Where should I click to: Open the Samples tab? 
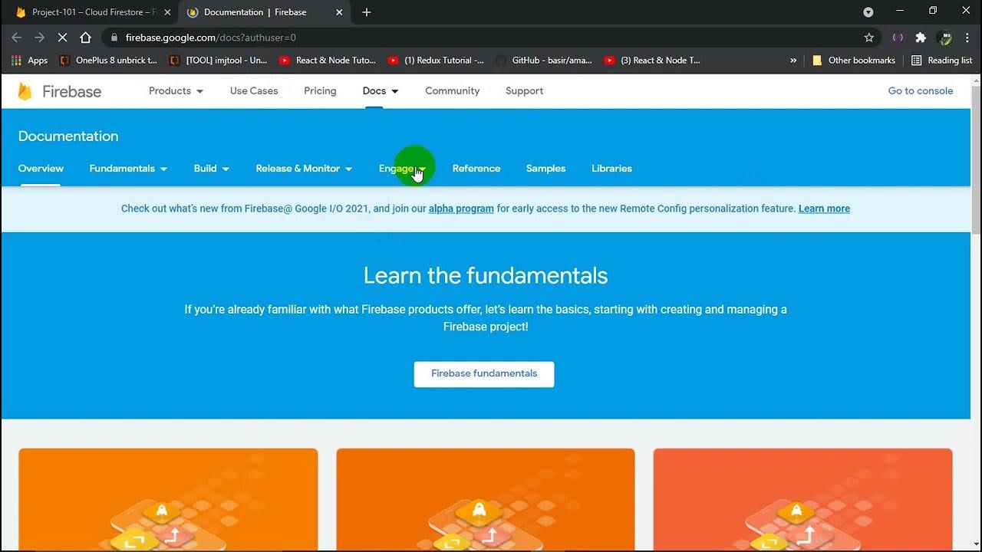545,169
